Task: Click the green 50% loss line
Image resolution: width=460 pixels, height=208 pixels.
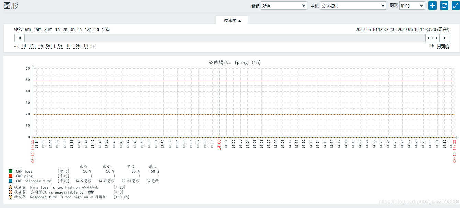Action: 243,80
